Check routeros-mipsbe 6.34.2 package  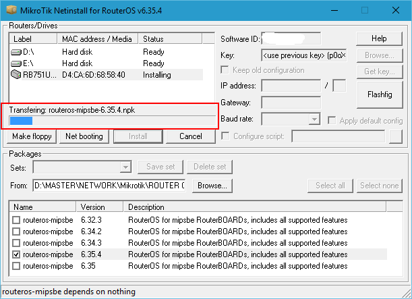[x=16, y=232]
